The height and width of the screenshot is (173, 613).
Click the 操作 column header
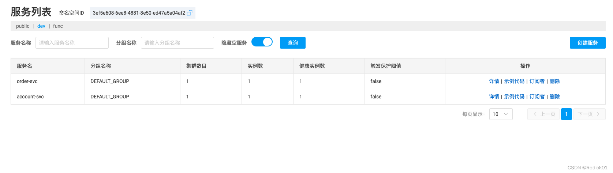525,66
